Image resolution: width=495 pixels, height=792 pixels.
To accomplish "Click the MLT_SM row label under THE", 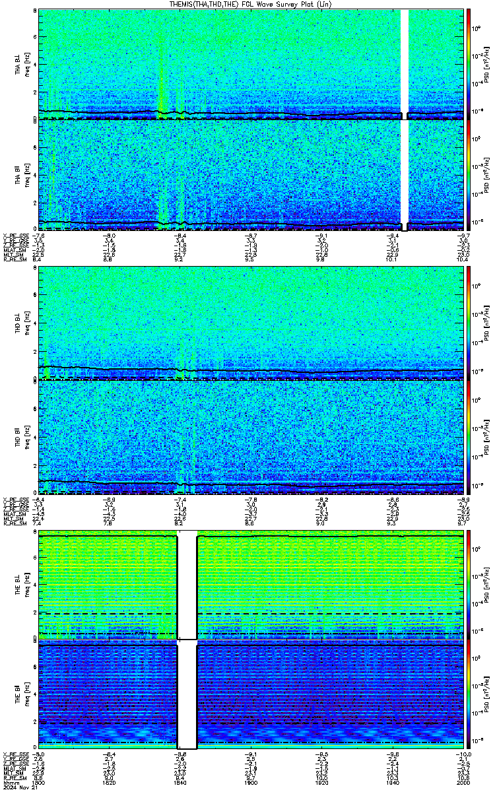I will click(13, 774).
